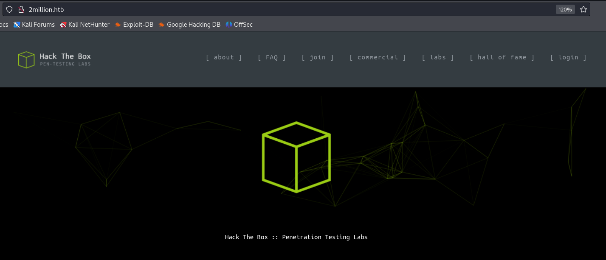Click the 120% zoom level indicator
606x260 pixels.
click(565, 9)
